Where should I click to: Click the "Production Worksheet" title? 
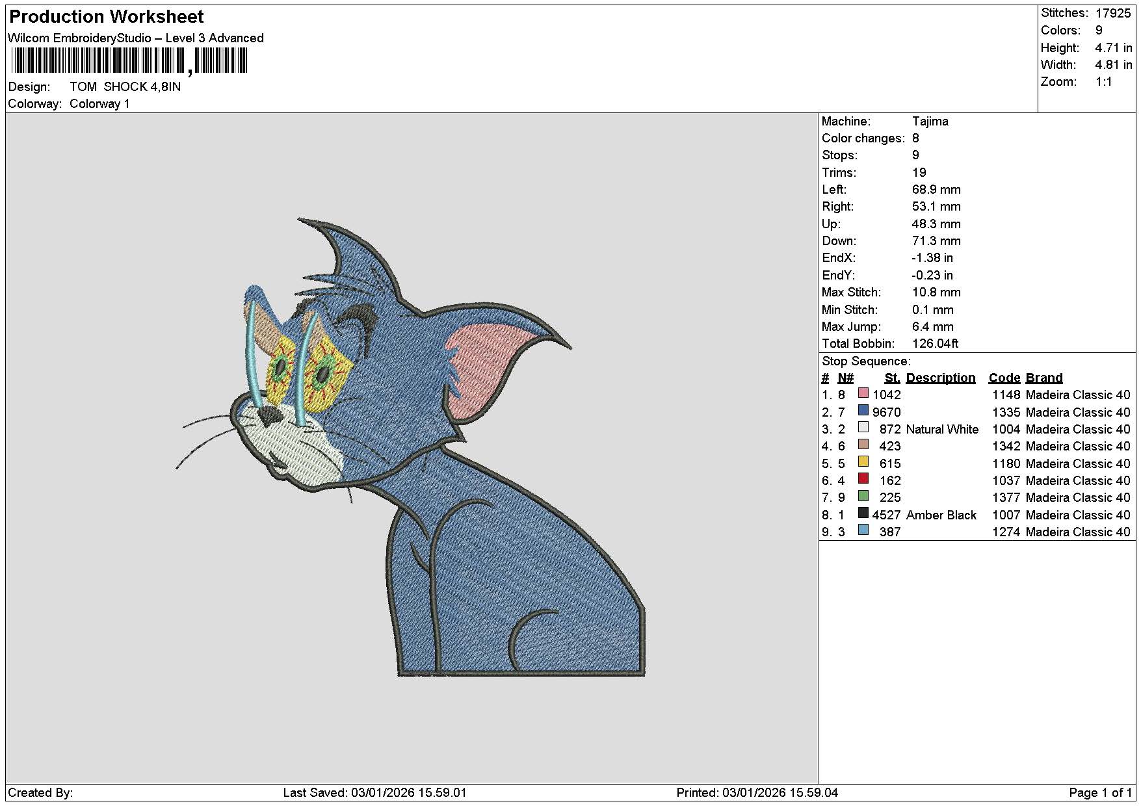[107, 17]
